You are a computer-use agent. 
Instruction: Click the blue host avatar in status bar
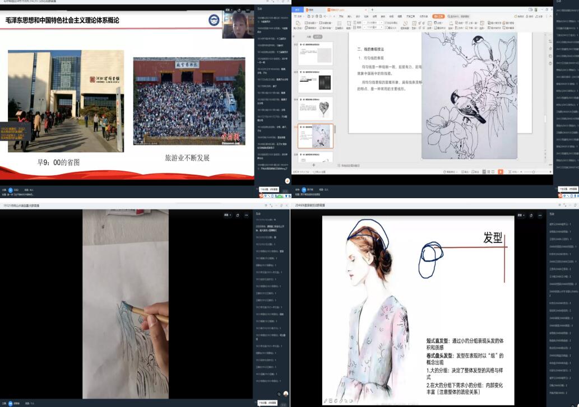click(x=10, y=190)
